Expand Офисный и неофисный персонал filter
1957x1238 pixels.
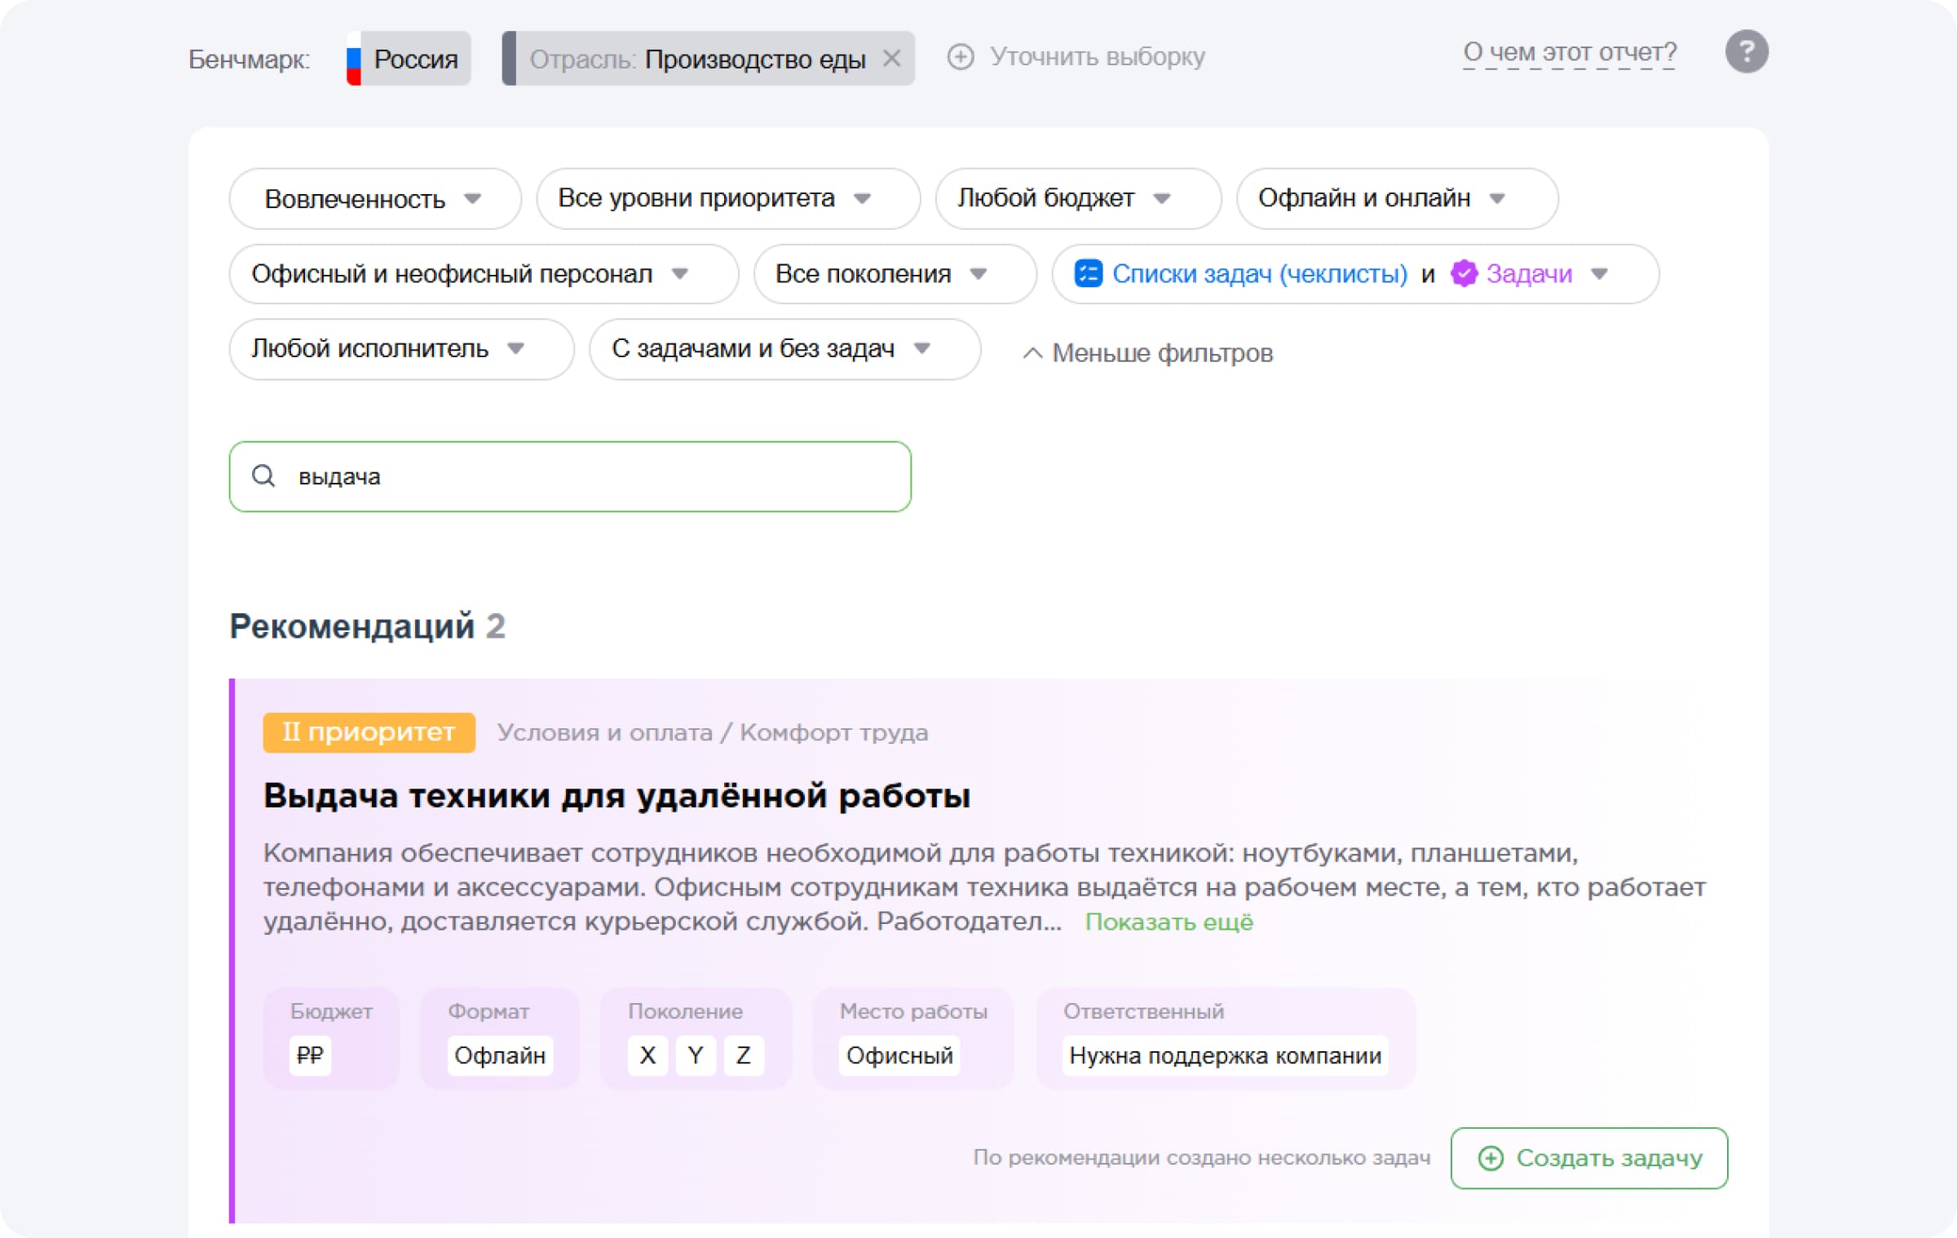point(484,274)
